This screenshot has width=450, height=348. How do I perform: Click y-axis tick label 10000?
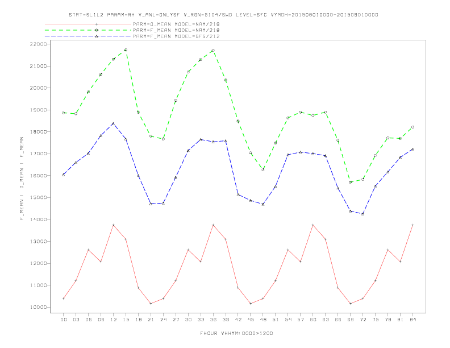click(38, 307)
